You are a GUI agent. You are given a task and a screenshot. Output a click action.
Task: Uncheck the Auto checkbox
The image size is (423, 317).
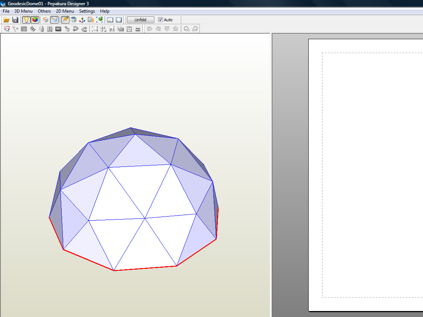[161, 20]
